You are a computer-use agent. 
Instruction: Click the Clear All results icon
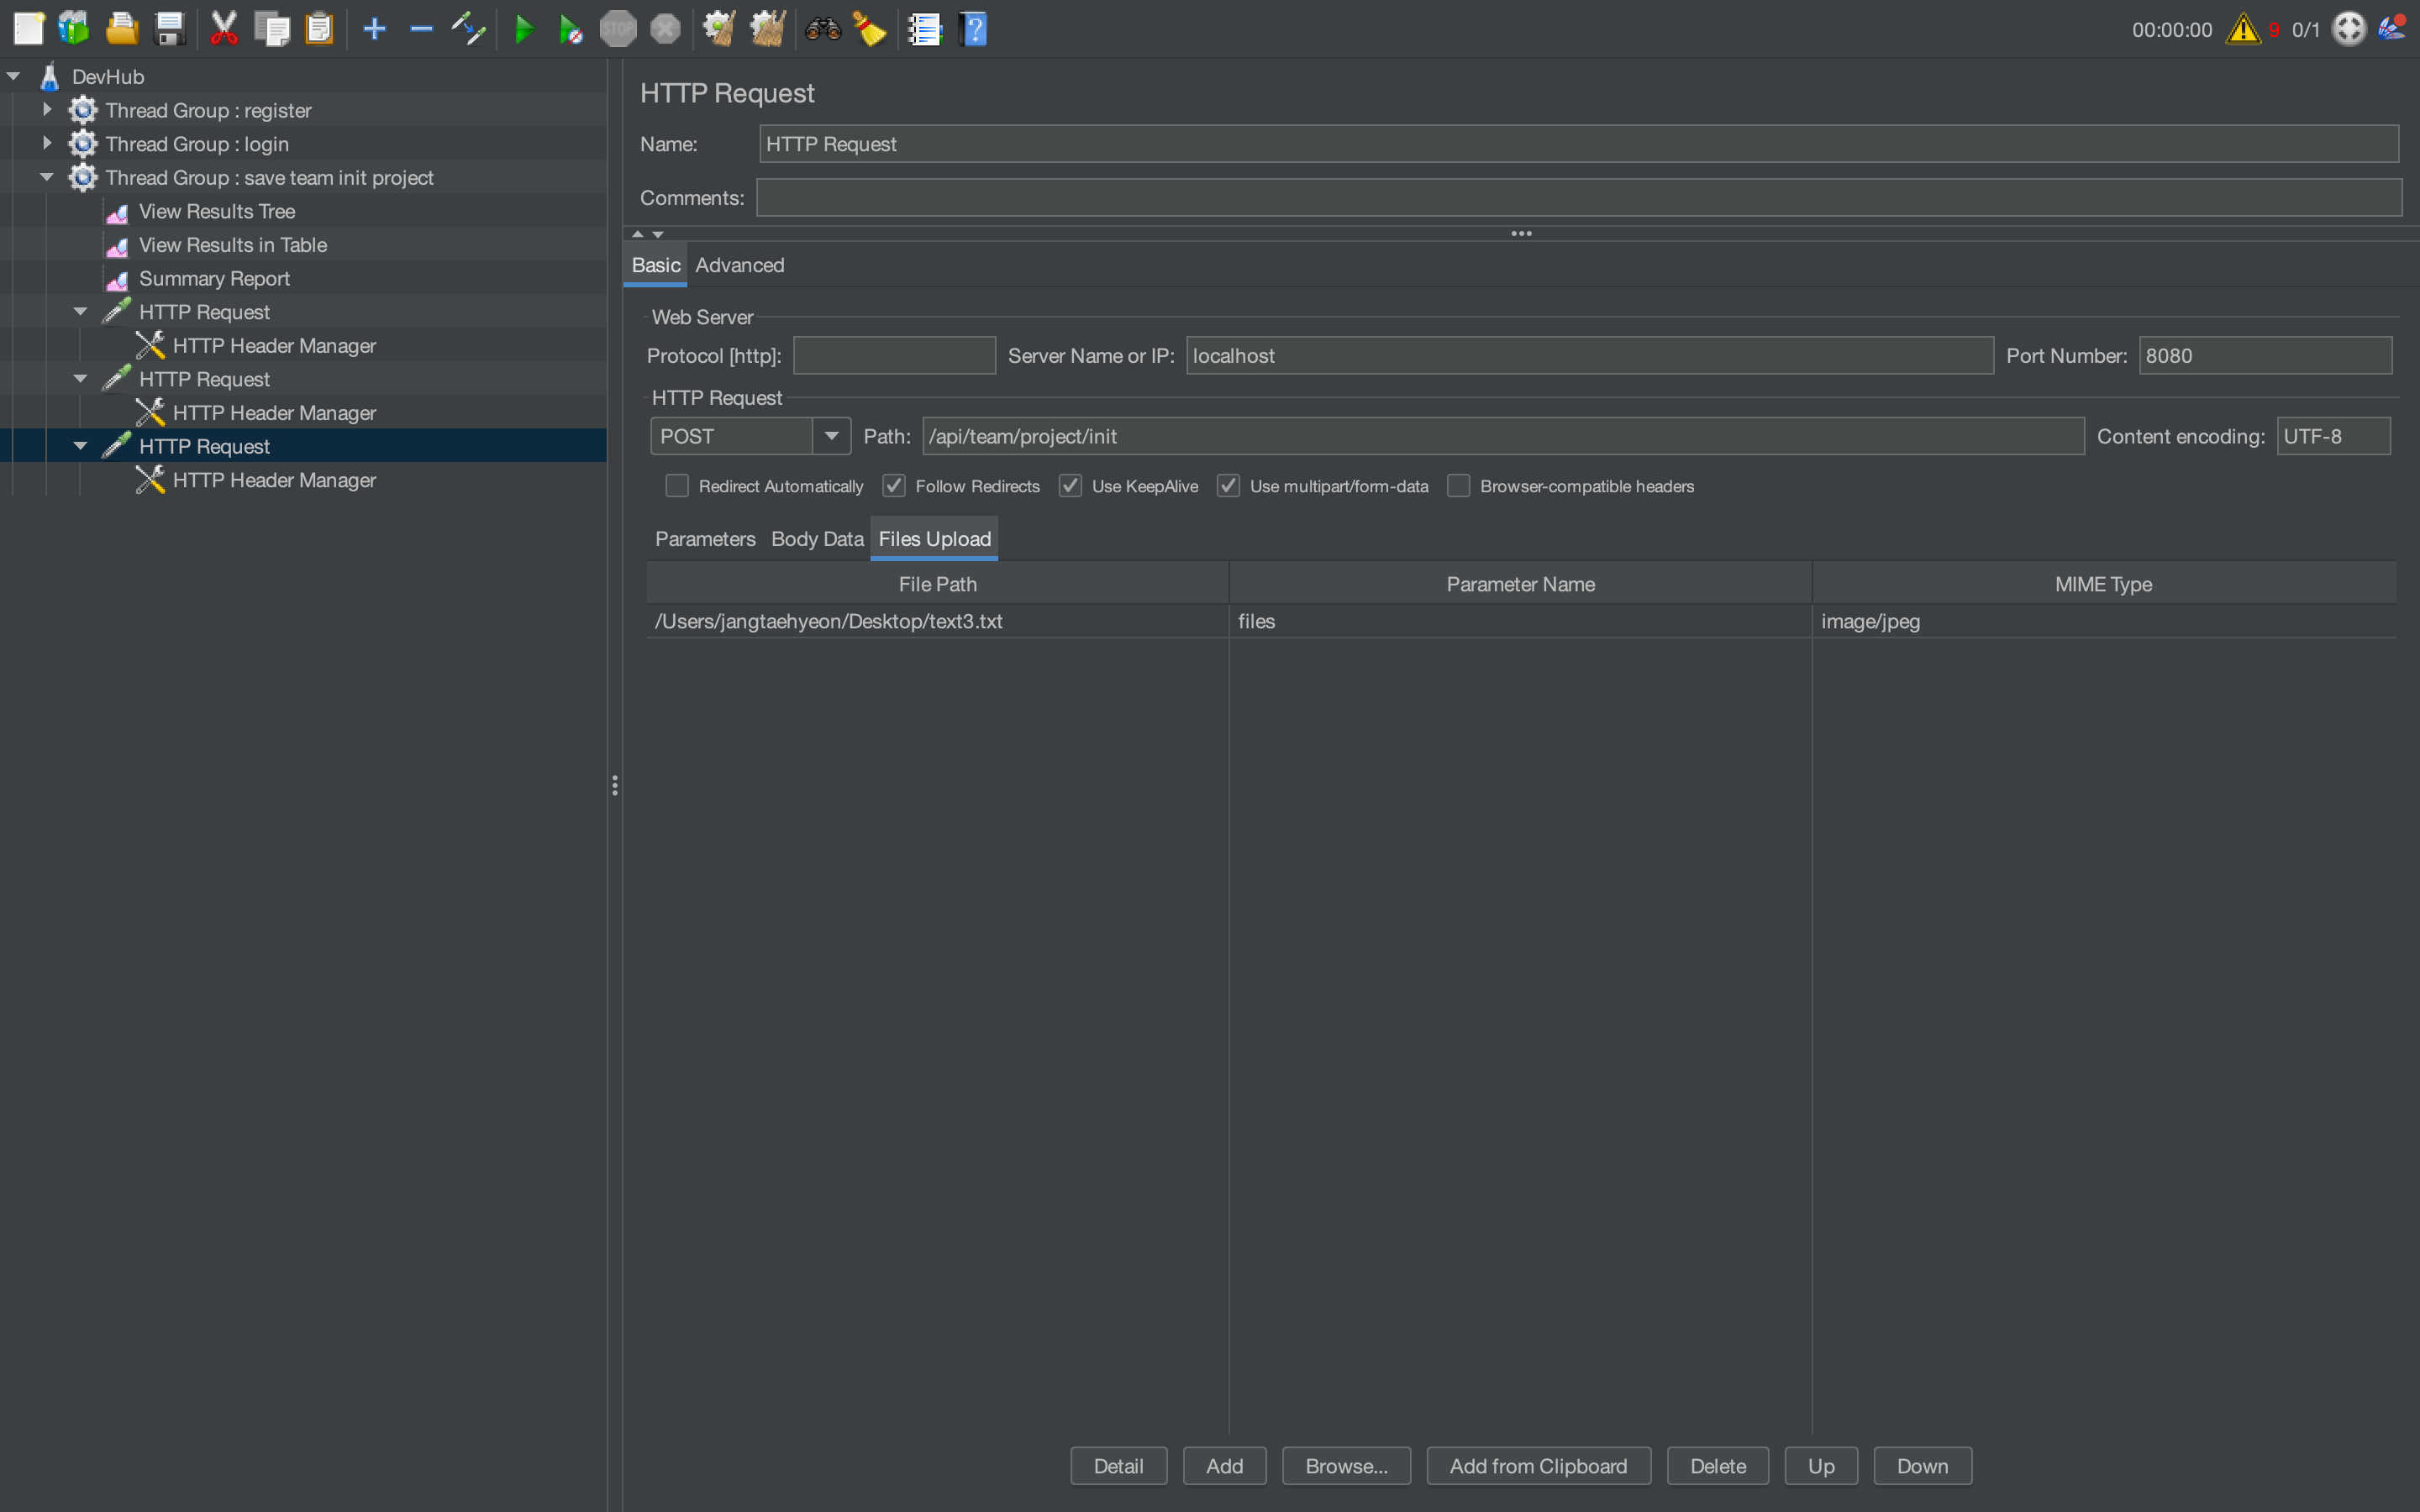767,29
